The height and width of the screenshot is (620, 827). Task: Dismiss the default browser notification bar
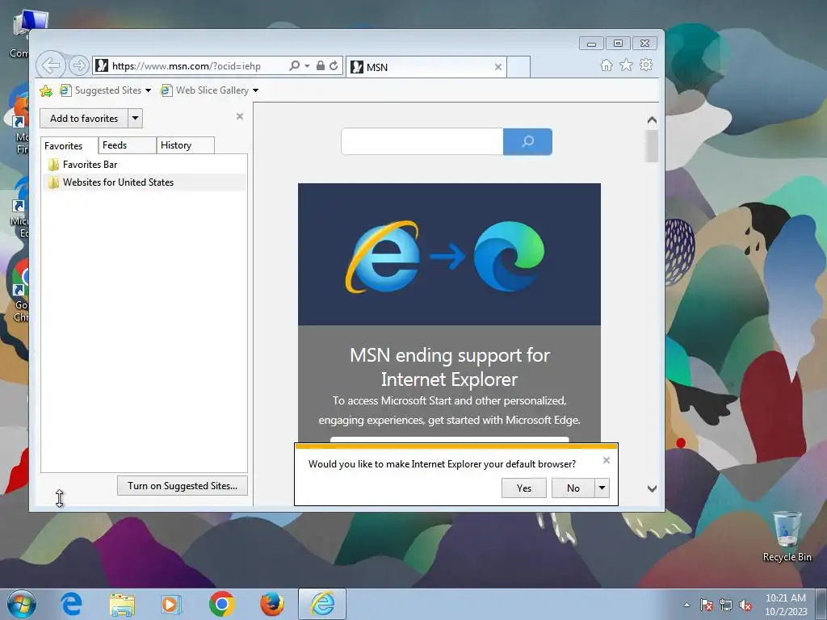tap(607, 460)
